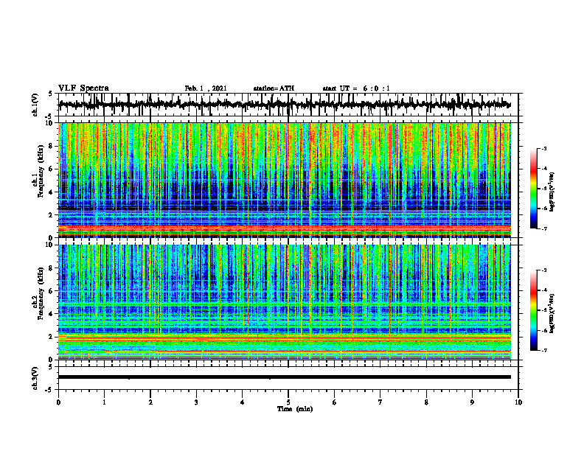Click the time axis tick label 0
584x451 pixels.
58,402
